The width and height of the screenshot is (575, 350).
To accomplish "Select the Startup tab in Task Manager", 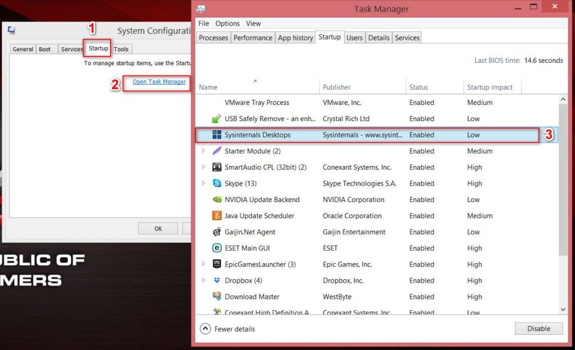I will point(330,37).
